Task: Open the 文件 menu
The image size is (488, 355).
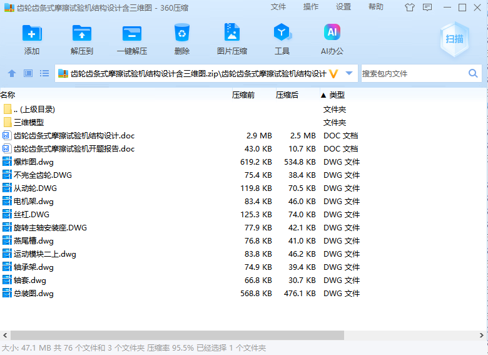Action: (x=278, y=7)
